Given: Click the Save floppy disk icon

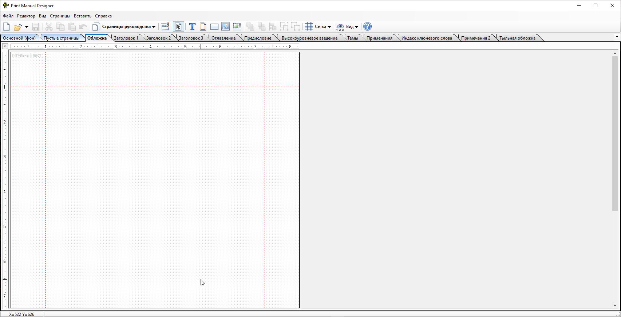Looking at the screenshot, I should tap(36, 27).
